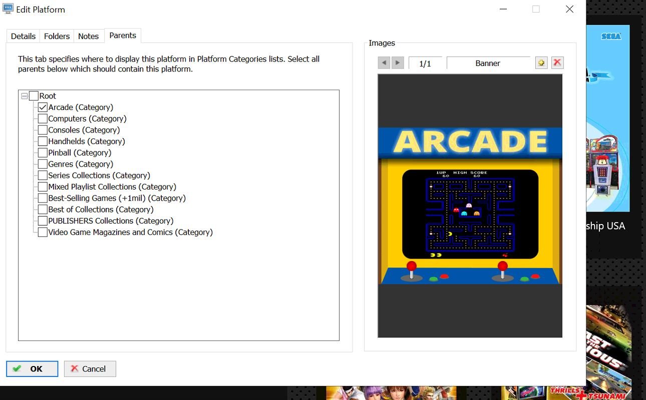Image resolution: width=646 pixels, height=400 pixels.
Task: Check the Handhelds (Category) checkbox
Action: (x=43, y=141)
